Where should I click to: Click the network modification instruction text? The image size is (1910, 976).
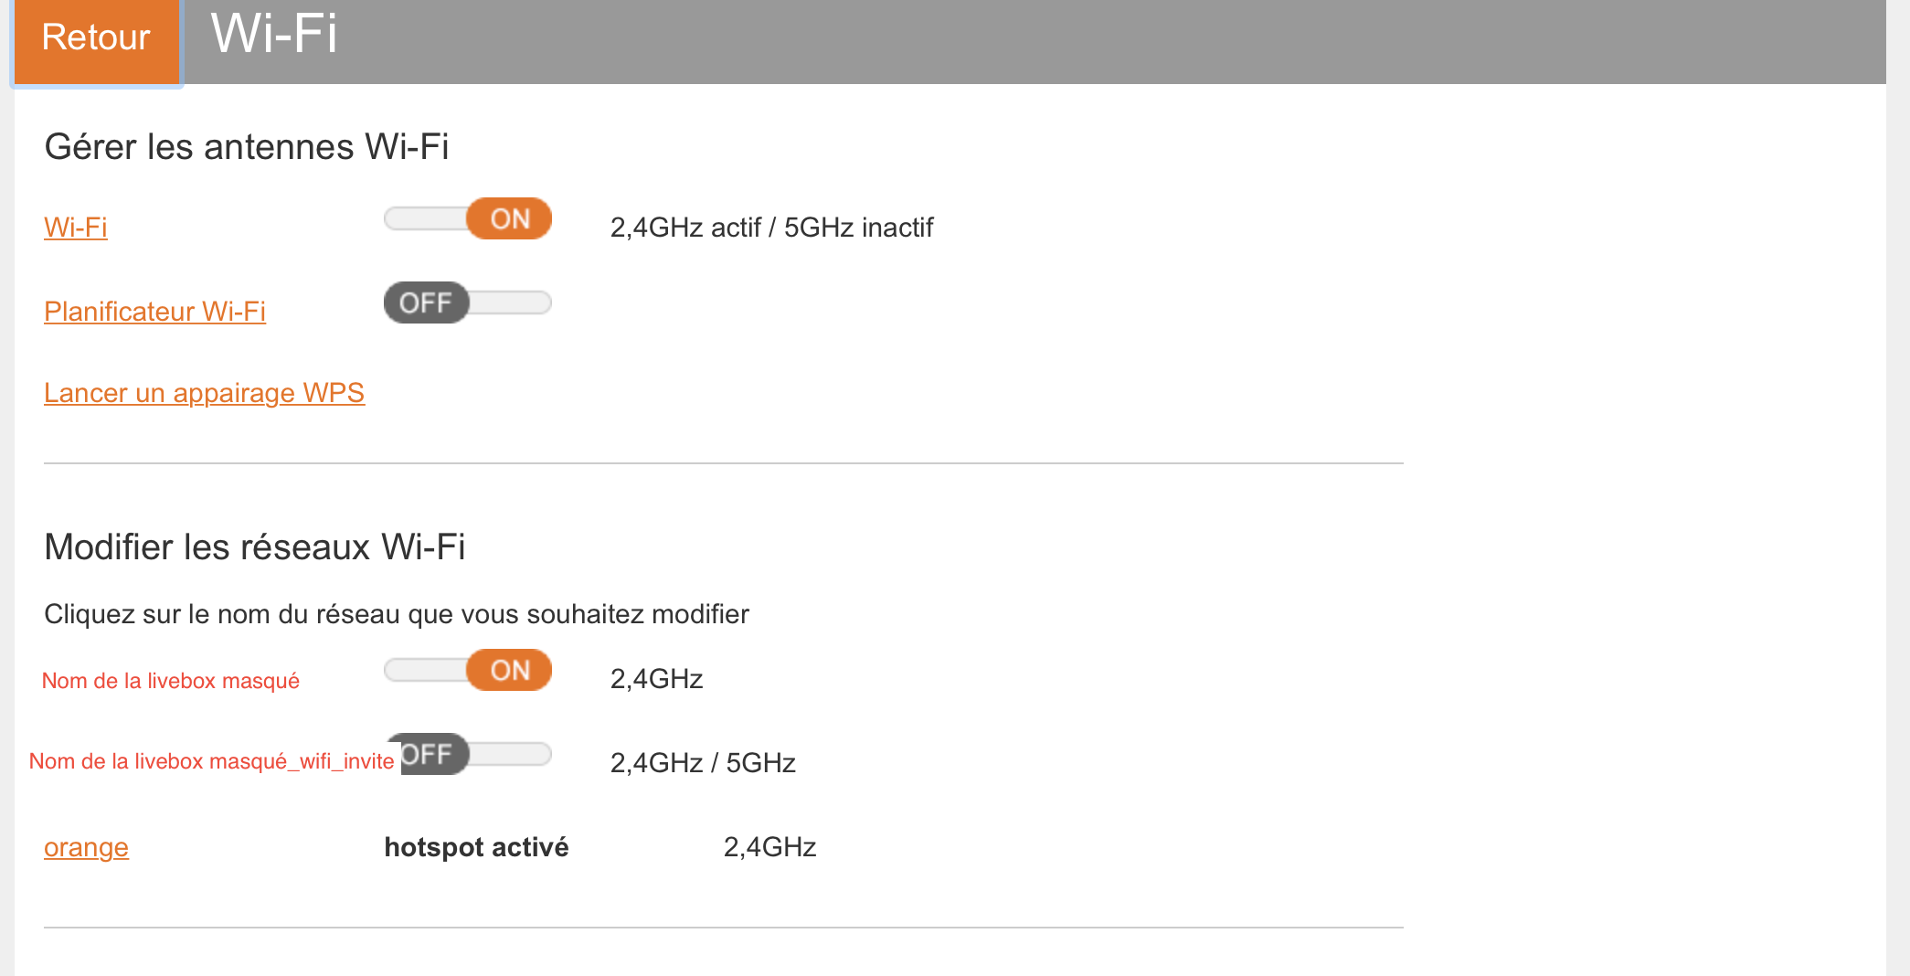396,614
